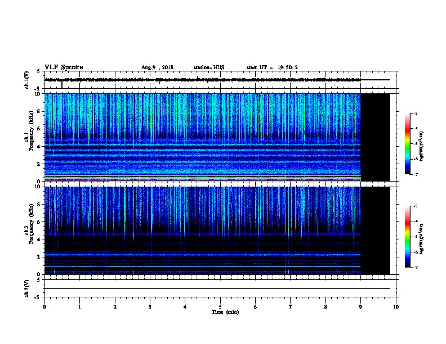The image size is (446, 344).
Task: Click the ch.3 flat voltage trace line
Action: 217,289
